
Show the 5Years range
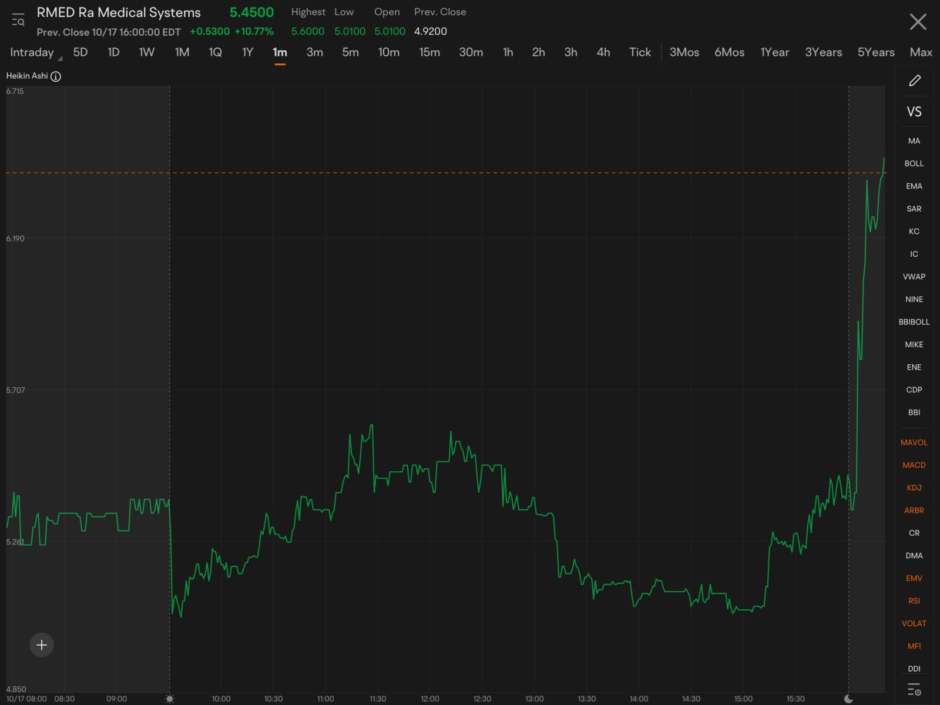876,52
